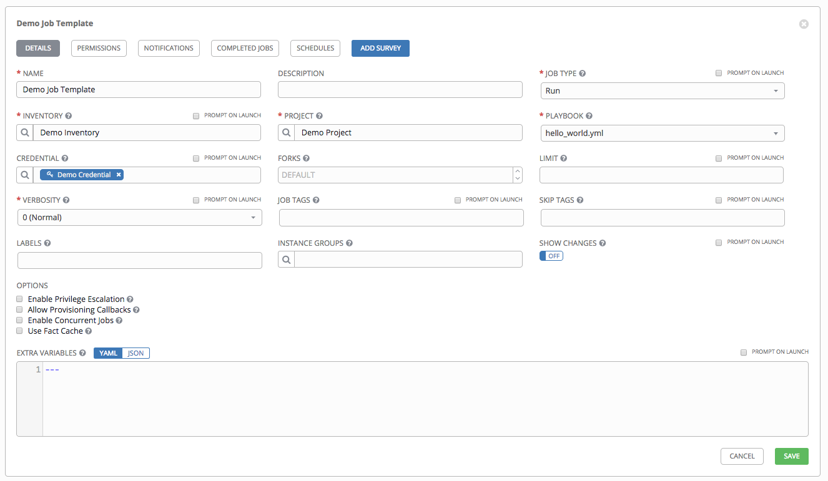Switch to the Permissions tab
Screen dimensions: 828x481
click(x=99, y=48)
